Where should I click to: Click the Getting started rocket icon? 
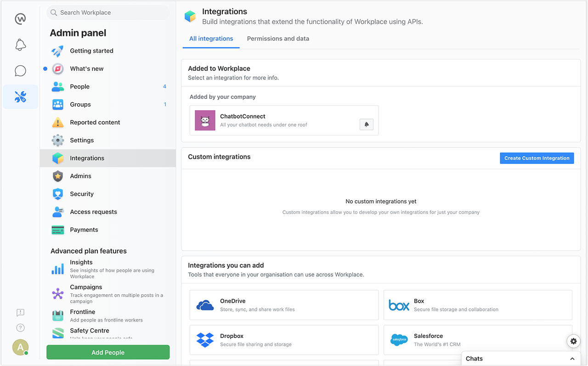click(x=58, y=51)
